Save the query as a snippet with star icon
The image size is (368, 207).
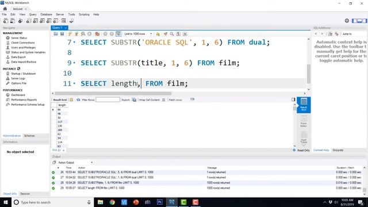158,34
